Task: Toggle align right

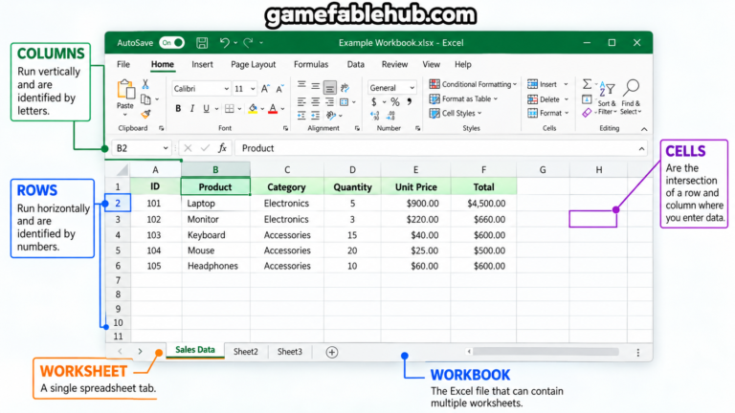Action: (329, 101)
